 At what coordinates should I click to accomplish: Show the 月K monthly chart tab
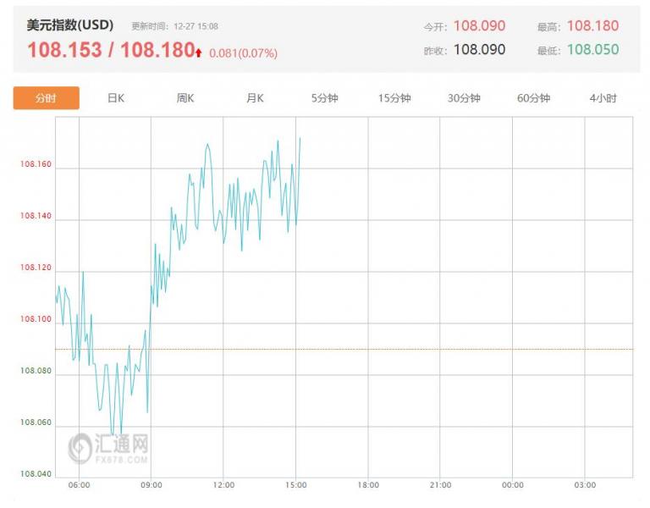(255, 98)
